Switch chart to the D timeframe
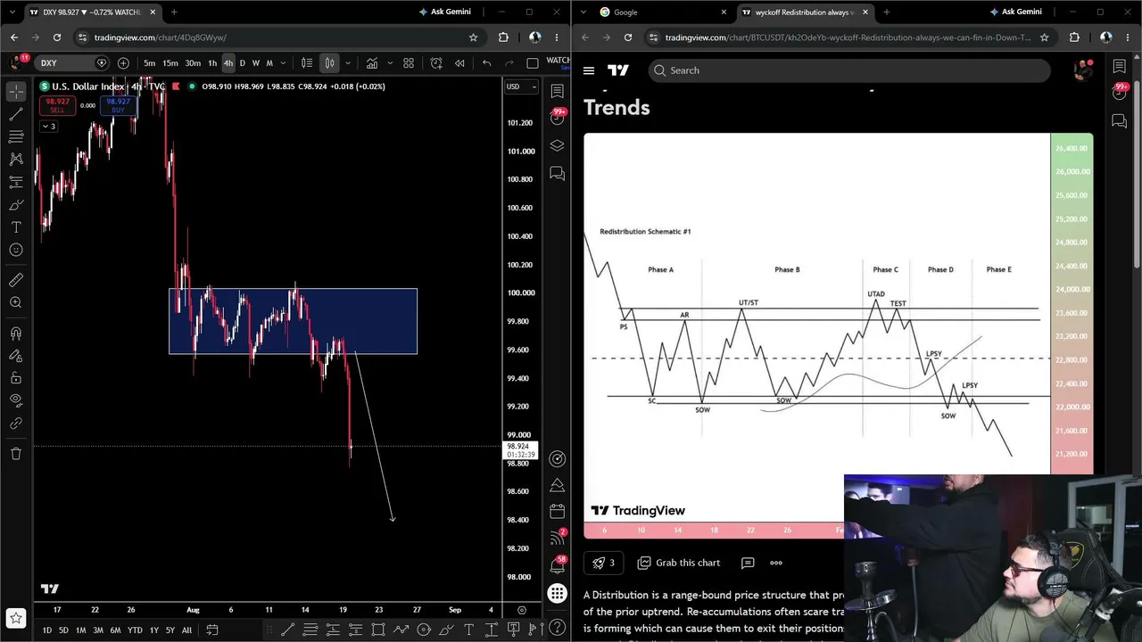Screen dimensions: 1142x642 242,63
